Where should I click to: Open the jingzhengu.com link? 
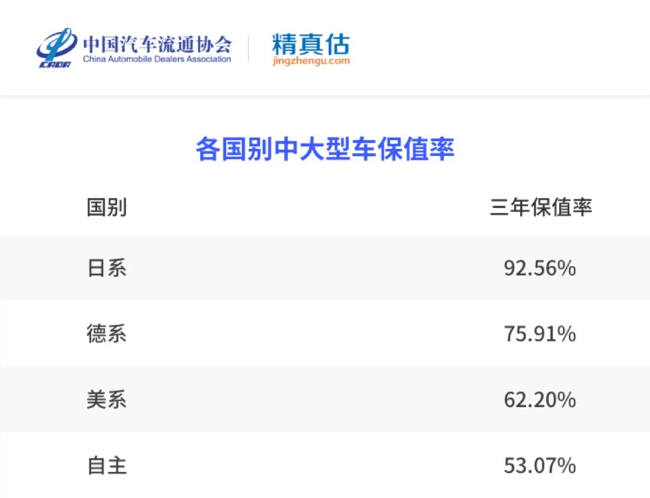[x=311, y=61]
